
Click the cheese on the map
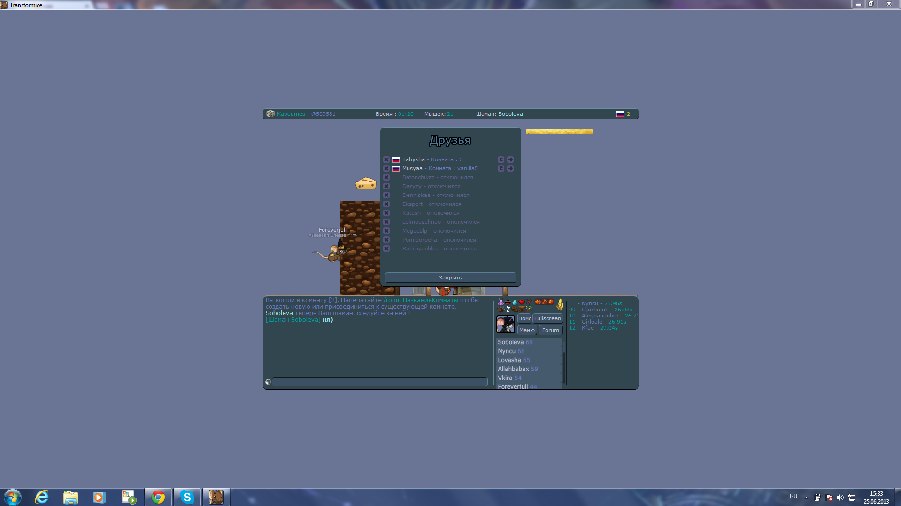point(366,183)
